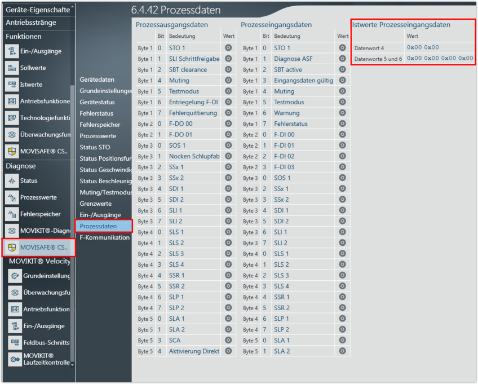
Task: Click the Feldbus-Schnittstelle icon
Action: click(x=15, y=343)
